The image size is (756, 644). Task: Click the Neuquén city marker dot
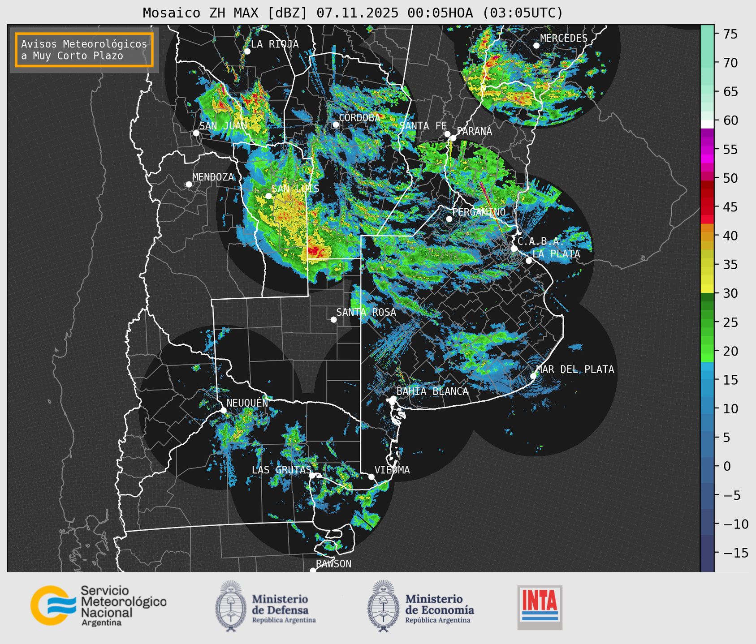tap(223, 410)
